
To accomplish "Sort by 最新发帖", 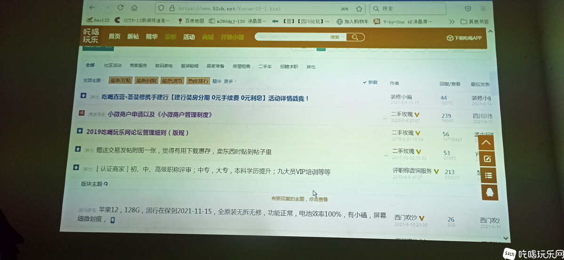I will click(x=121, y=80).
